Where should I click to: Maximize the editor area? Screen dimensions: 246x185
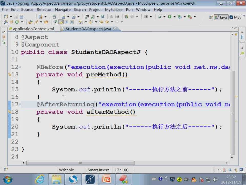pyautogui.click(x=235, y=28)
